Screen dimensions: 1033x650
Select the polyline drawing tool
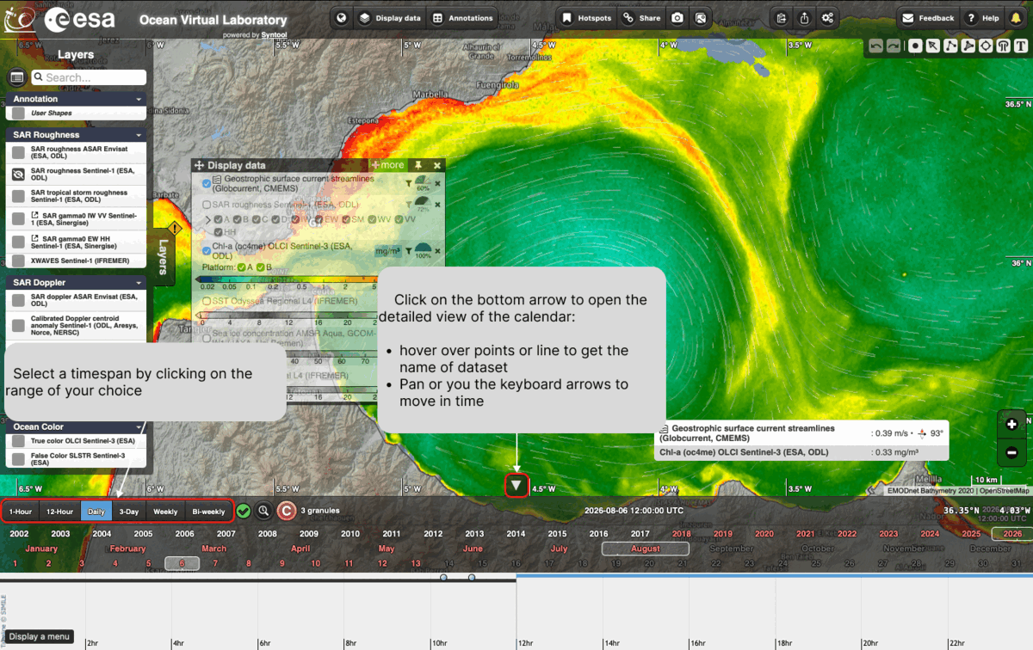pos(950,46)
